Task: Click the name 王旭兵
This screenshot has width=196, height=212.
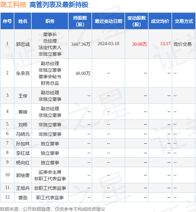Action: [x=23, y=188]
